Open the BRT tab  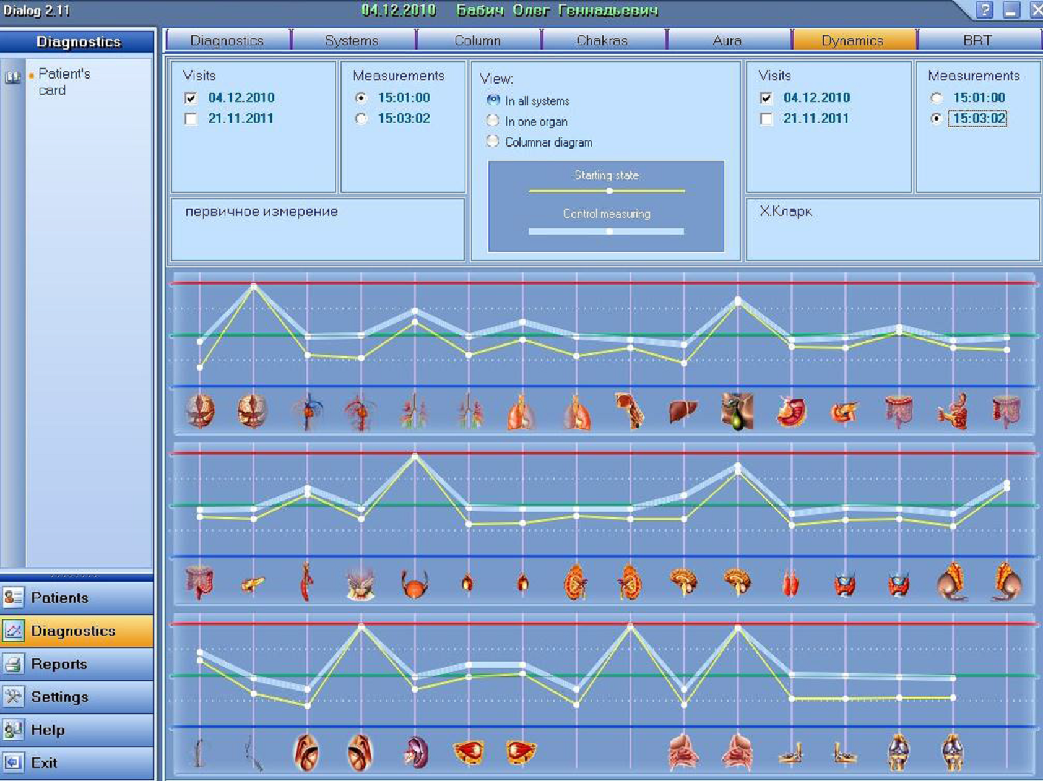[977, 40]
